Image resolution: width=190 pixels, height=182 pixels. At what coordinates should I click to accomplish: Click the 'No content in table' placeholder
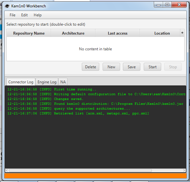pyautogui.click(x=95, y=49)
